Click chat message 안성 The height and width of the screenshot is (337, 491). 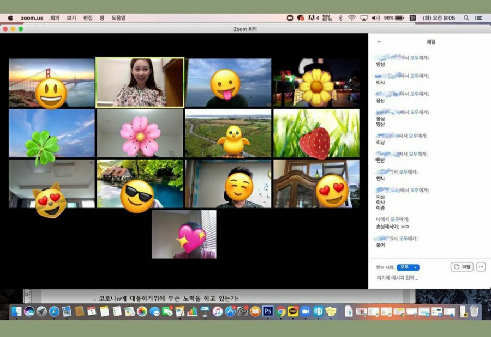(380, 64)
